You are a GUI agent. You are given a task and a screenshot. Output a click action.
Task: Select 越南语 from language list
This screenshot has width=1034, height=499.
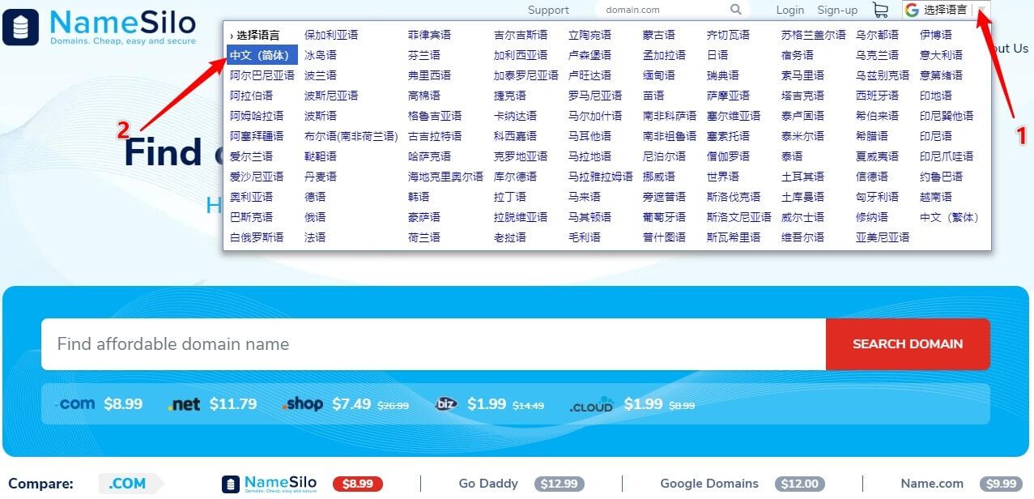pyautogui.click(x=935, y=197)
